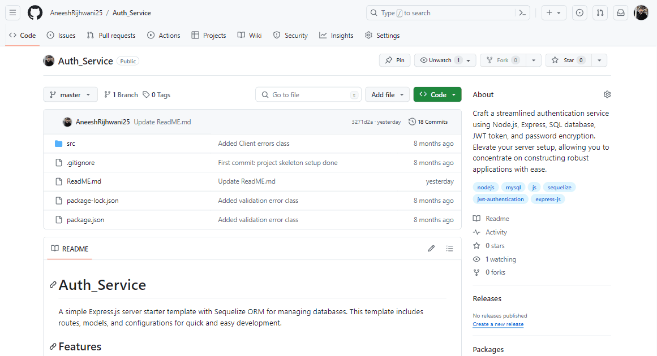
Task: Open the Star lists dropdown arrow
Action: 599,60
